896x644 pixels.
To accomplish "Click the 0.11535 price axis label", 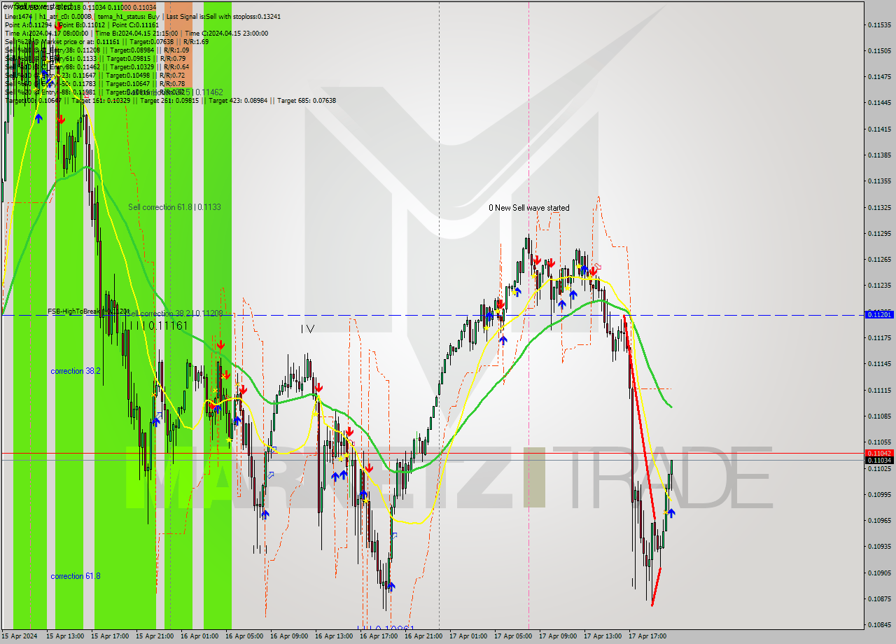I will point(880,24).
